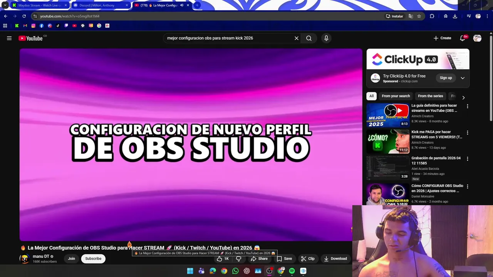Image resolution: width=493 pixels, height=277 pixels.
Task: Open the Instagram bookmark
Action: click(34, 26)
